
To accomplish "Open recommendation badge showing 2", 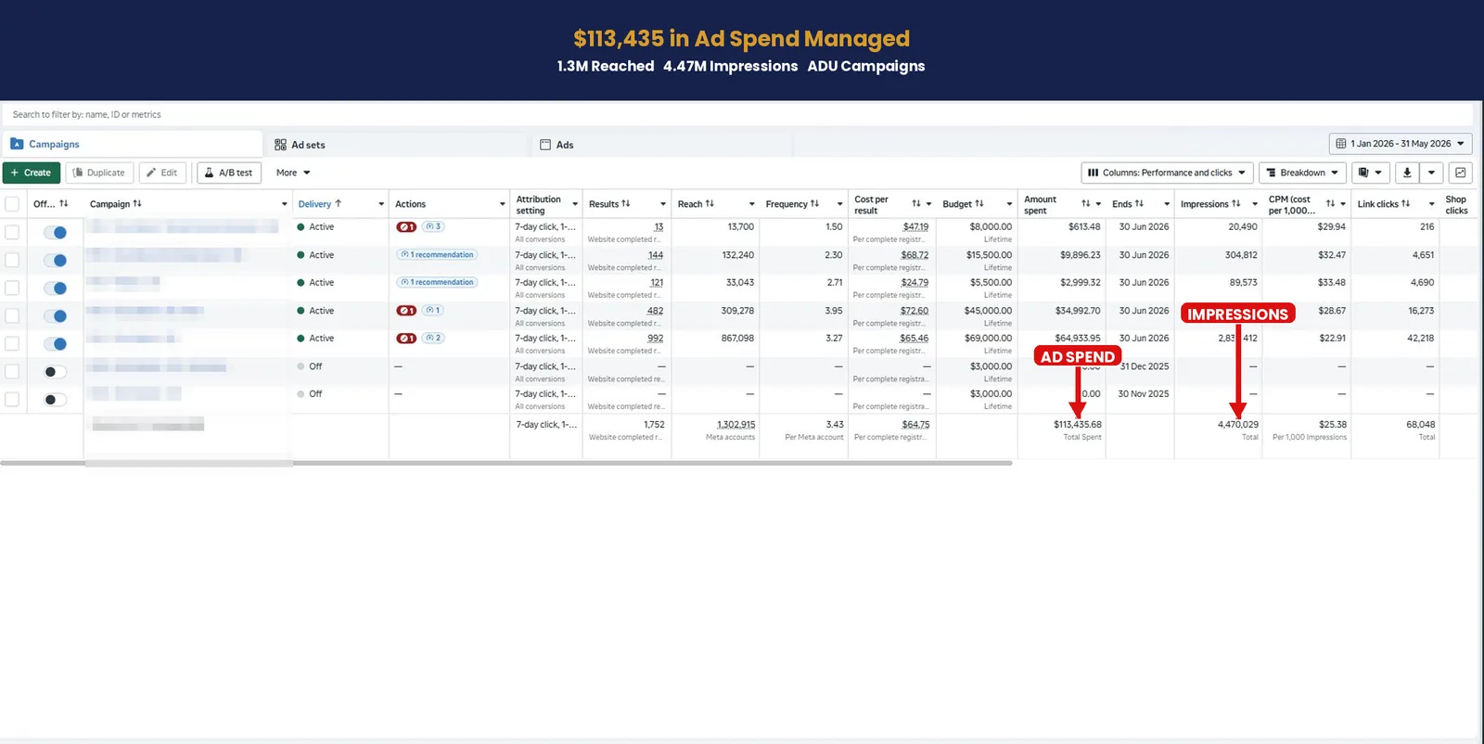I will point(433,338).
